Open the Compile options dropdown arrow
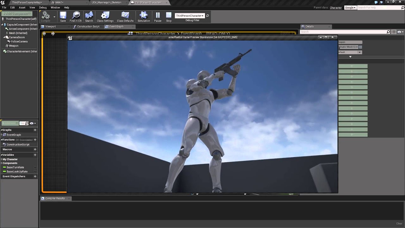The image size is (405, 228). point(54,16)
